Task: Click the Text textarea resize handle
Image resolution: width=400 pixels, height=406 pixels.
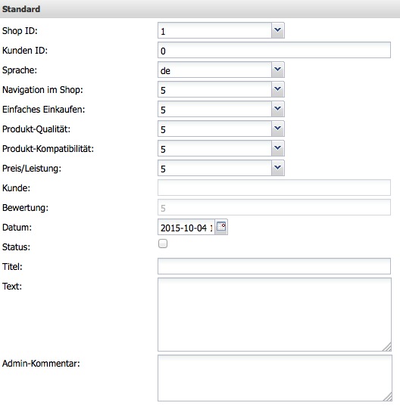Action: coord(387,347)
